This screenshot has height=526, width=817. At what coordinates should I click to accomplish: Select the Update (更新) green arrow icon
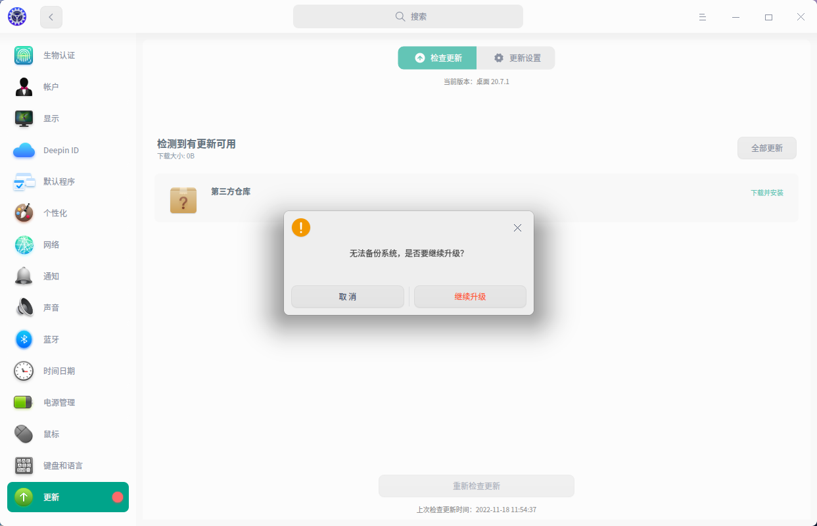[x=24, y=497]
